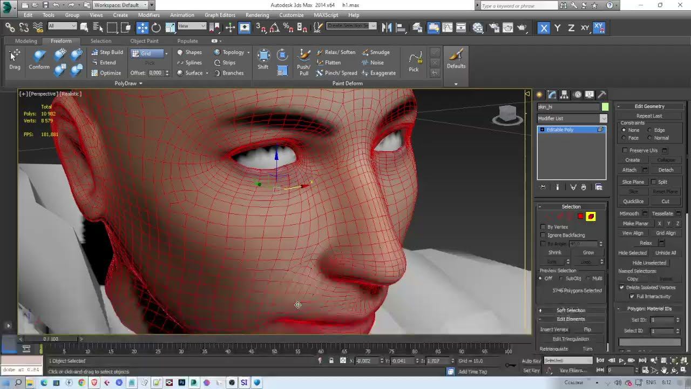
Task: Select the Rotate tool in main toolbar
Action: 156,28
